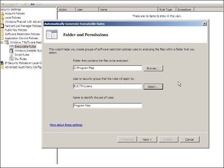The height and width of the screenshot is (168, 224).
Task: Select Network List Manager Policies node
Action: point(23,26)
